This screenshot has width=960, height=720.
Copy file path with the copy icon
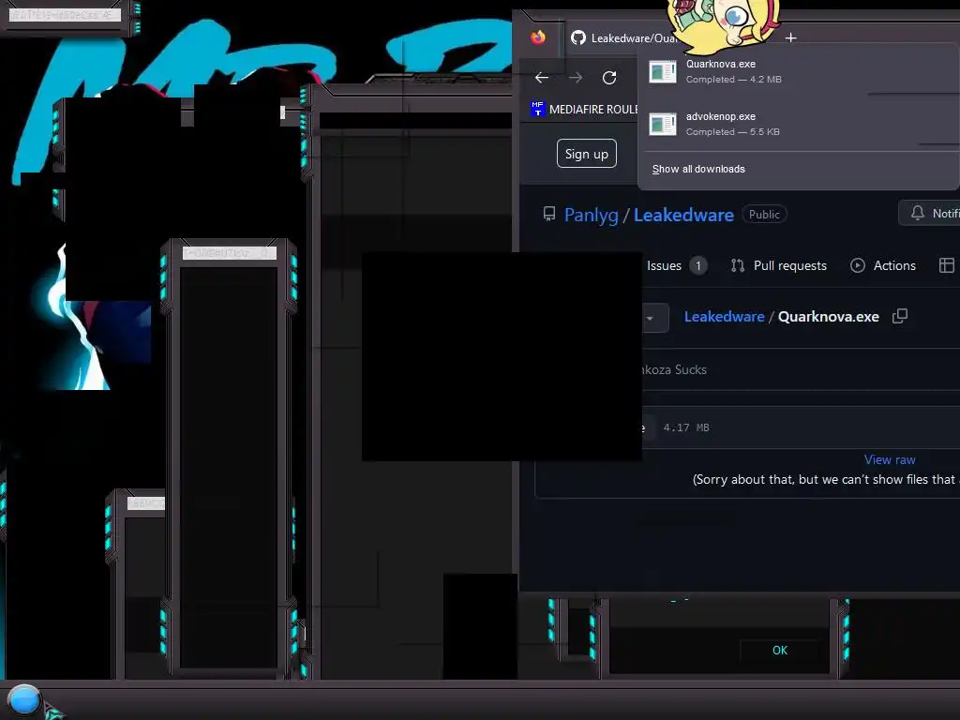[x=900, y=316]
